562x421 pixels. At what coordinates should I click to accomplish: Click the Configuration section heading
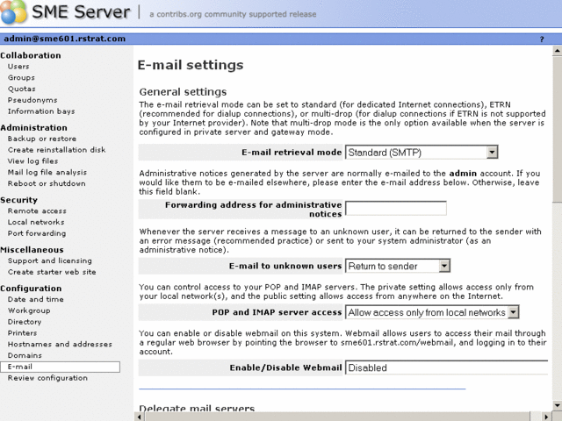31,289
